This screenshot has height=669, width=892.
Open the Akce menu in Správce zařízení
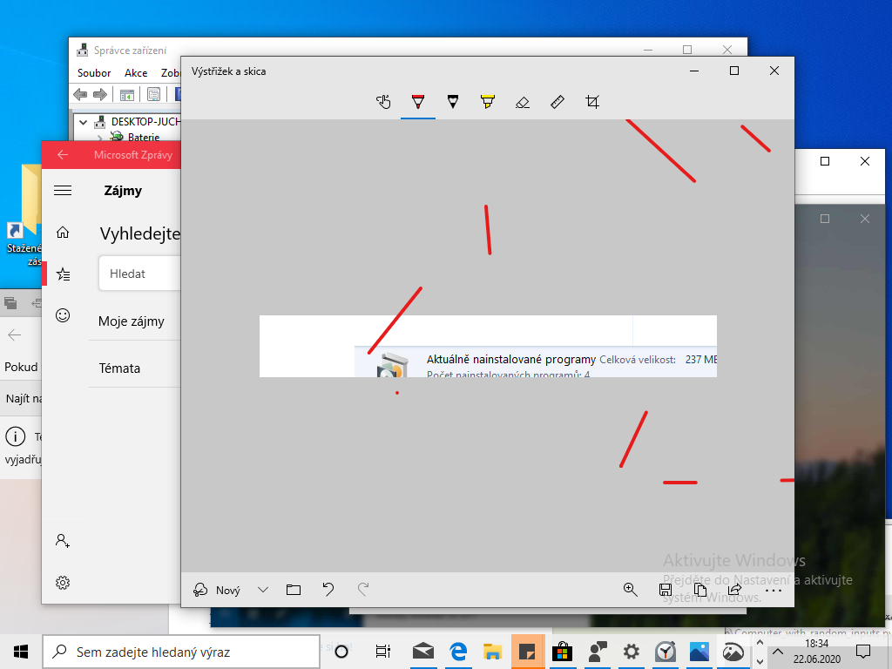(x=136, y=73)
